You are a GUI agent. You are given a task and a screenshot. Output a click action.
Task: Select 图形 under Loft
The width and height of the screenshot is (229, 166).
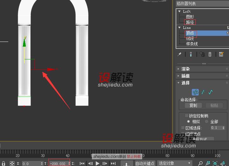click(x=190, y=17)
